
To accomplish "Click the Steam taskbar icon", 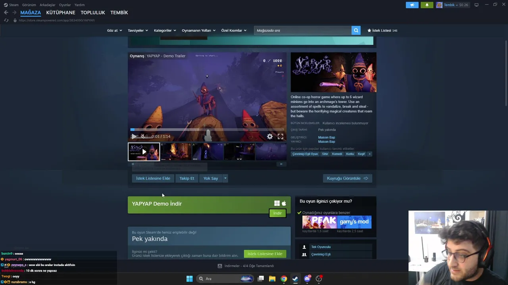I will click(x=295, y=279).
